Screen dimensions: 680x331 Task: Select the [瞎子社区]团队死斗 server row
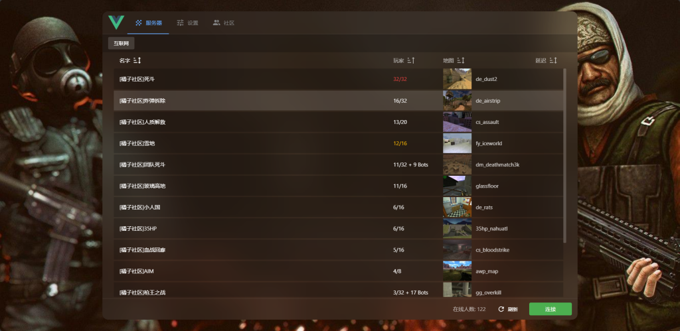pos(252,165)
